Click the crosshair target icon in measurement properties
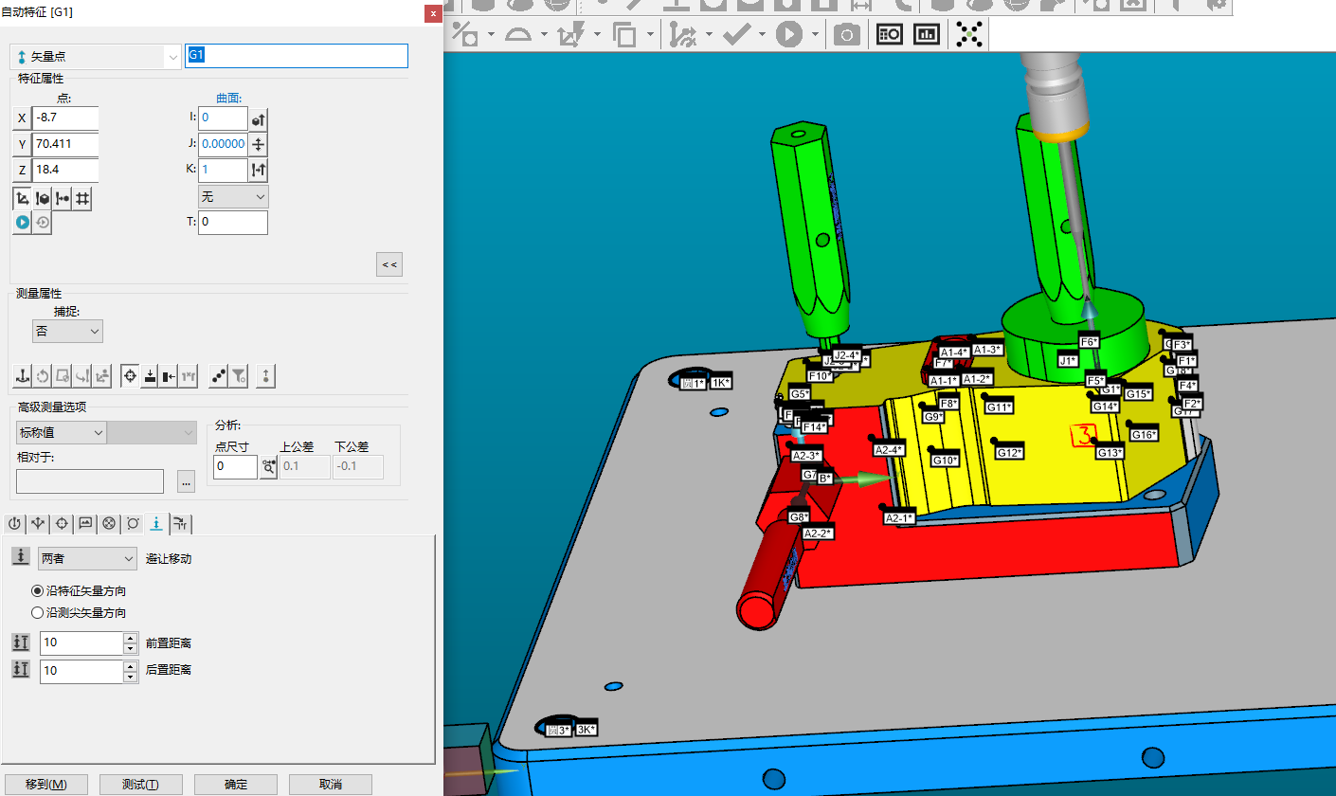Image resolution: width=1336 pixels, height=796 pixels. tap(130, 376)
